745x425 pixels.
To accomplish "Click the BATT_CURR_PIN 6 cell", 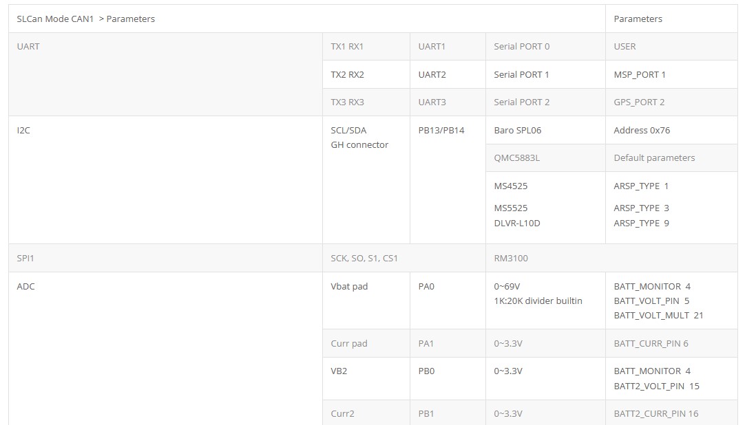I will (x=671, y=343).
